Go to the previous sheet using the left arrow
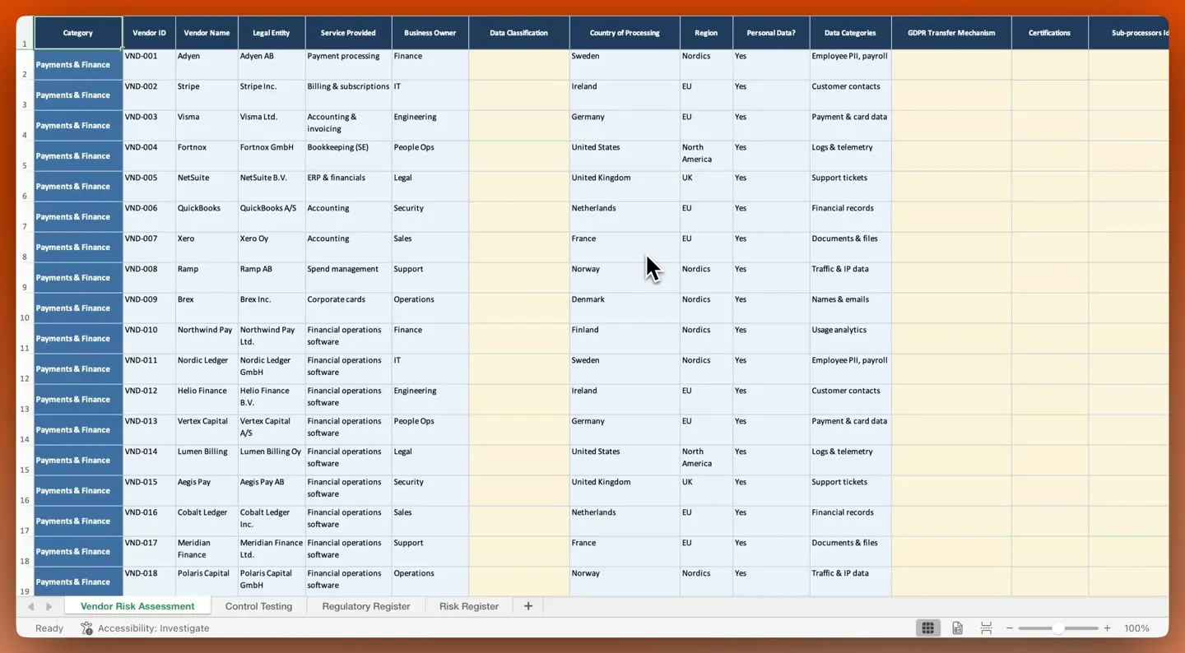 pyautogui.click(x=31, y=606)
